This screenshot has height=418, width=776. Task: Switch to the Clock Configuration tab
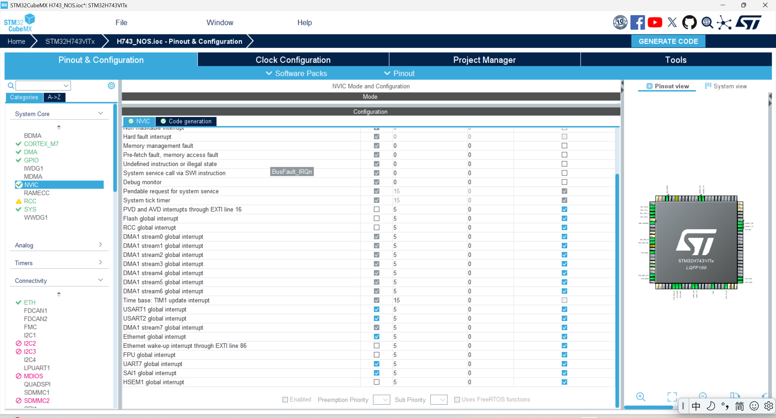click(293, 60)
